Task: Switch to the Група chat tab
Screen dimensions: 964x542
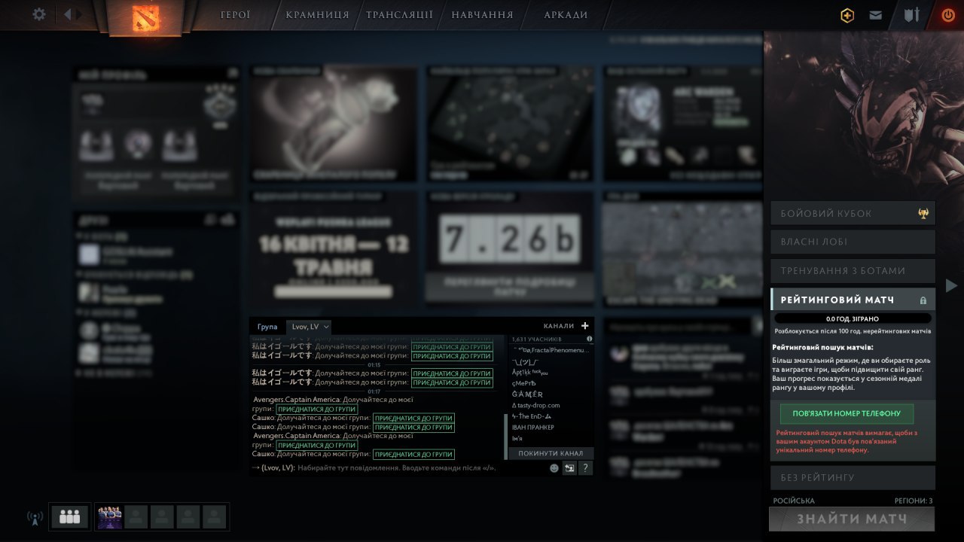Action: tap(267, 327)
